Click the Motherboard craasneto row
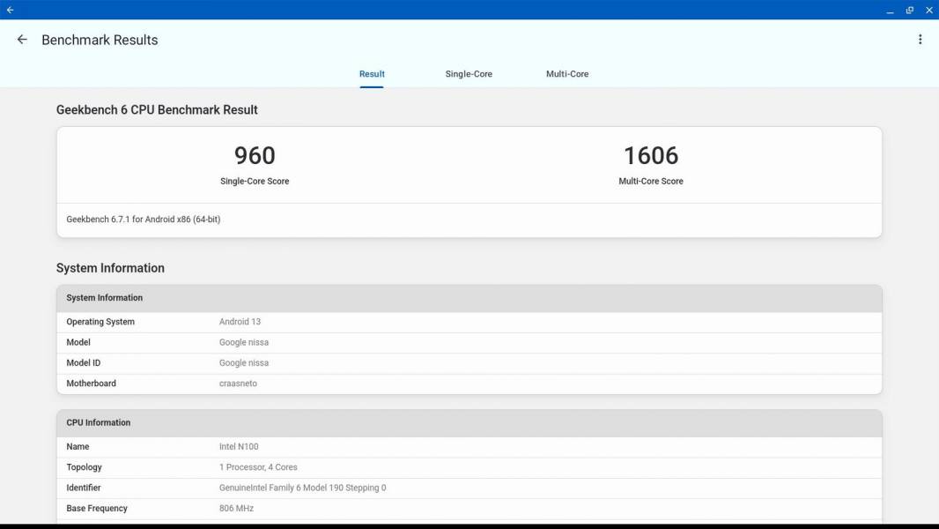Image resolution: width=939 pixels, height=529 pixels. click(469, 384)
